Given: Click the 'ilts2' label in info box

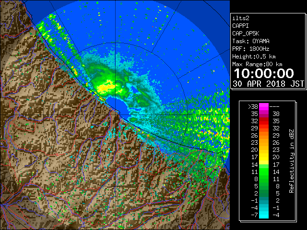Looking at the screenshot, I should (241, 18).
